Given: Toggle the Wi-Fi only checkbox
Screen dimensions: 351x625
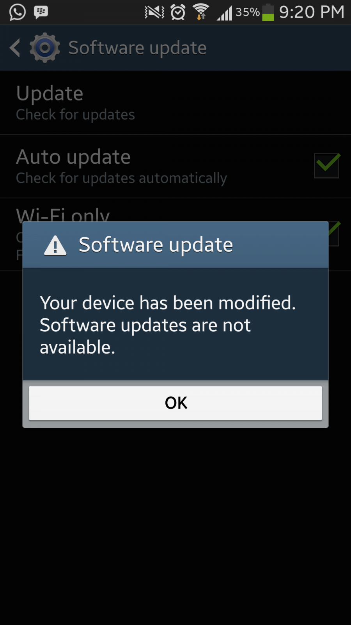Looking at the screenshot, I should click(x=334, y=234).
